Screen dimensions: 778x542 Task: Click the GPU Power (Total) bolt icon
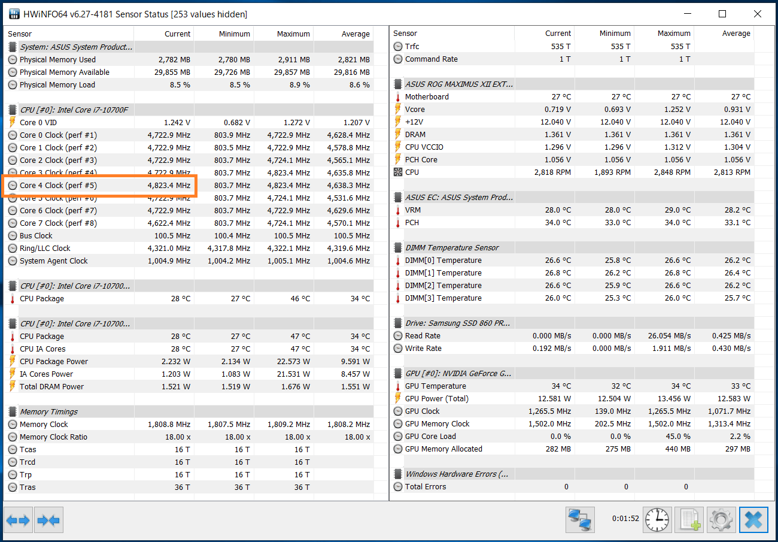[398, 398]
